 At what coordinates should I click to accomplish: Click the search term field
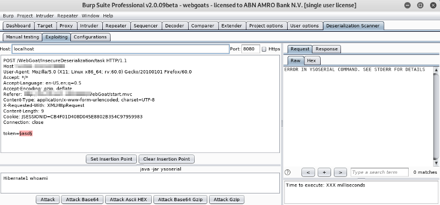point(380,172)
